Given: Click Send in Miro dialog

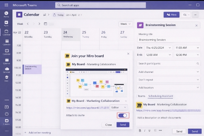Looking at the screenshot, I should click(123, 125).
